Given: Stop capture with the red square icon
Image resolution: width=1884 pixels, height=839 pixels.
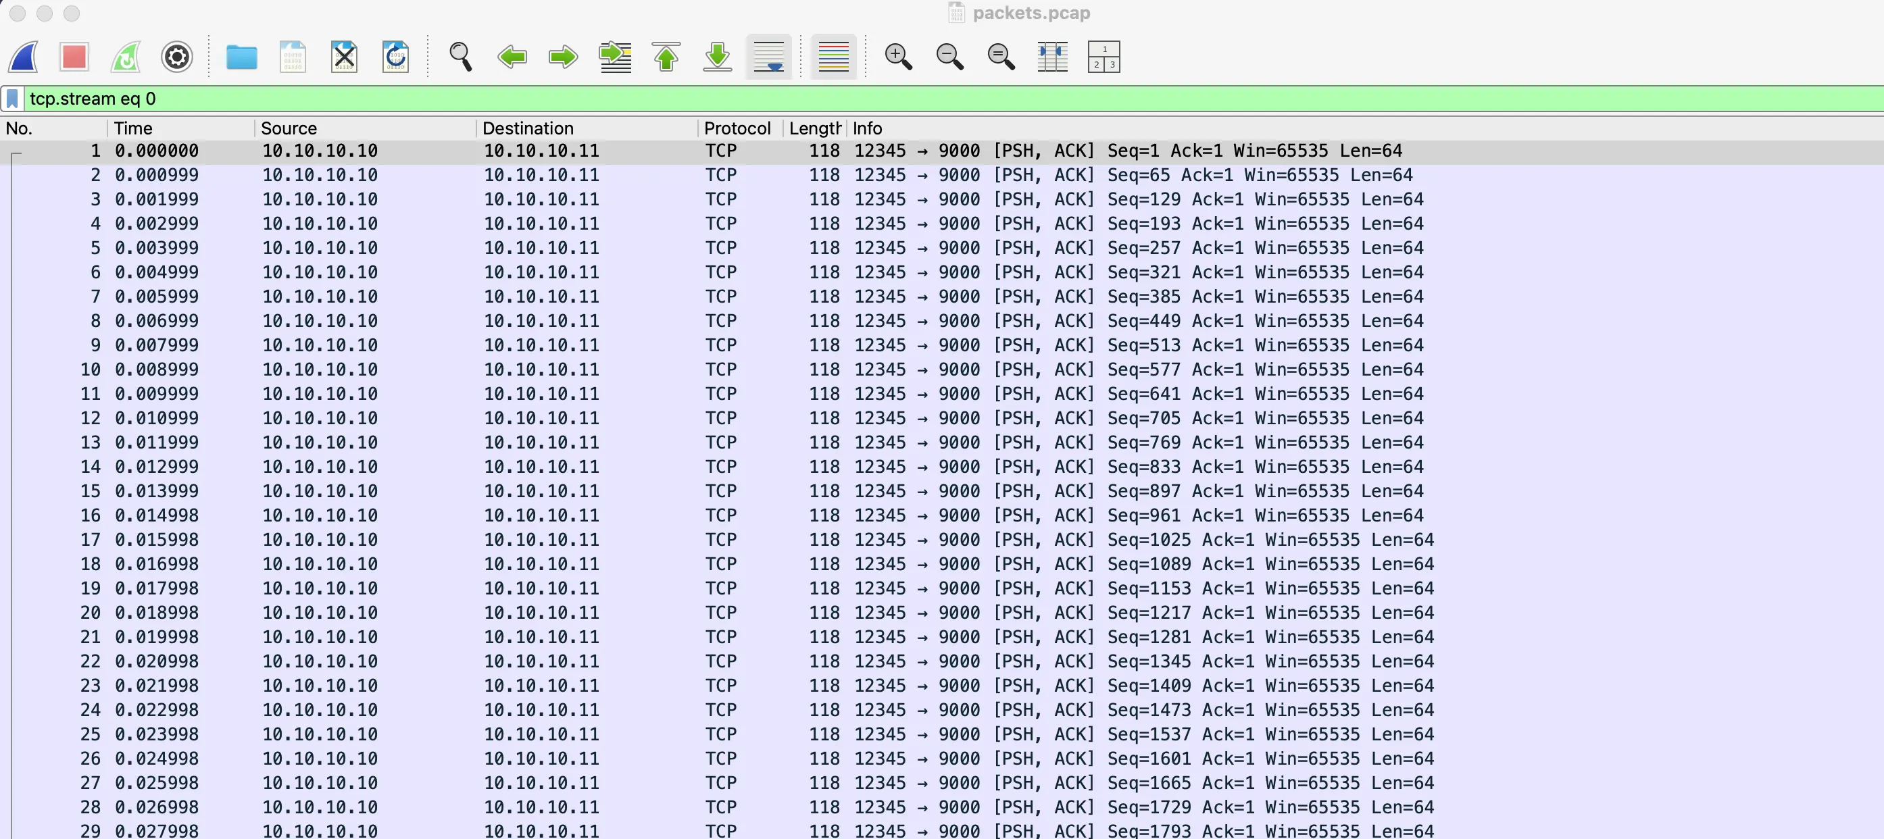Looking at the screenshot, I should (74, 57).
